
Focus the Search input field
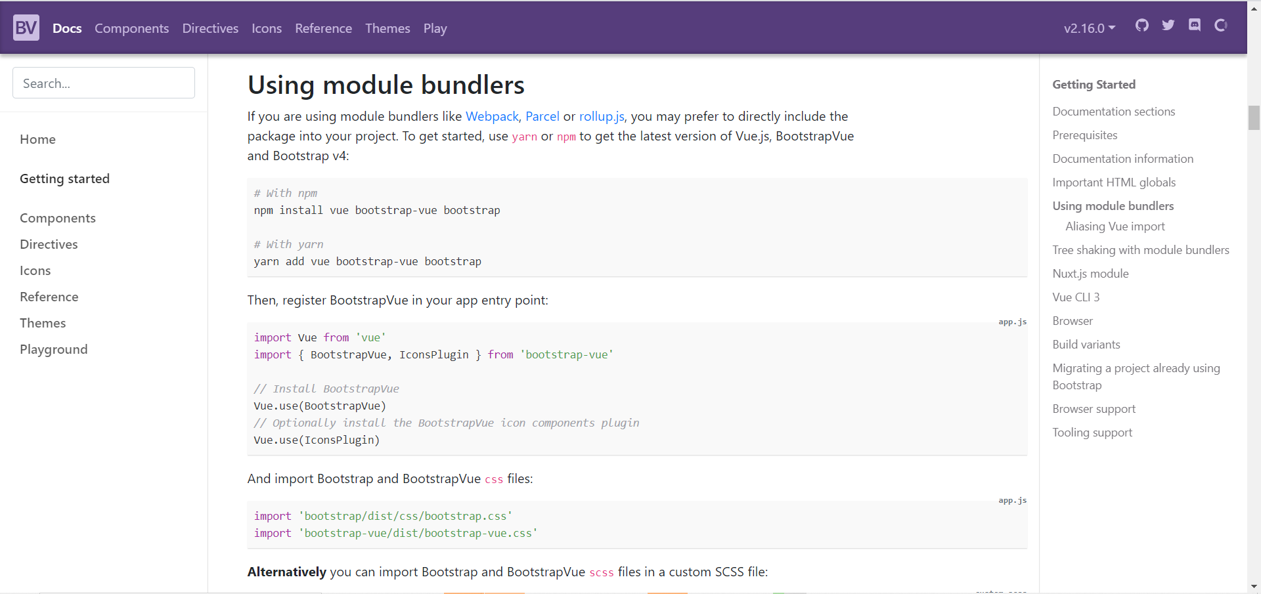[x=104, y=83]
